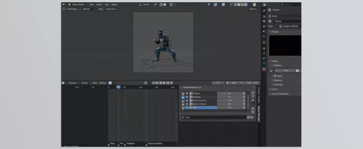Jump to Back to Stance marker arrow

pos(183,104)
